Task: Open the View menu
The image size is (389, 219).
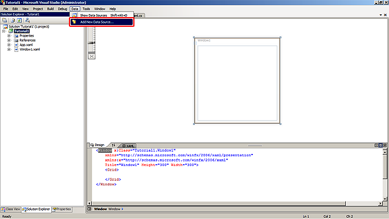Action: coord(25,9)
